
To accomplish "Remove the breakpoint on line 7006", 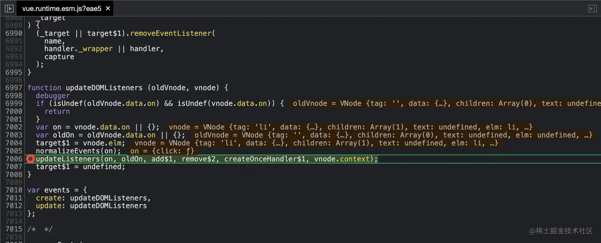I will pyautogui.click(x=30, y=159).
